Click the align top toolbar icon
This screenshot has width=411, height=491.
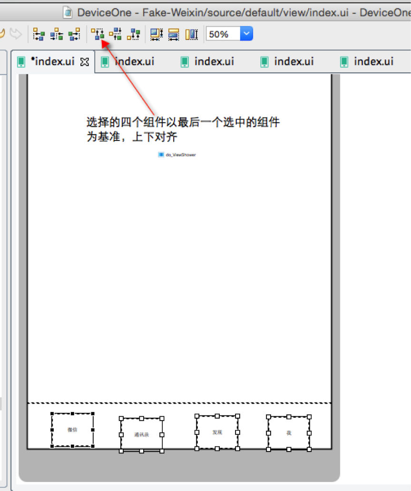[98, 34]
